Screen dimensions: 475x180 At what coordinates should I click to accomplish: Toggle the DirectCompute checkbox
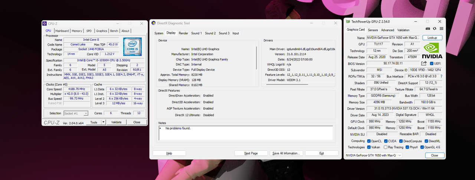[x=401, y=141]
